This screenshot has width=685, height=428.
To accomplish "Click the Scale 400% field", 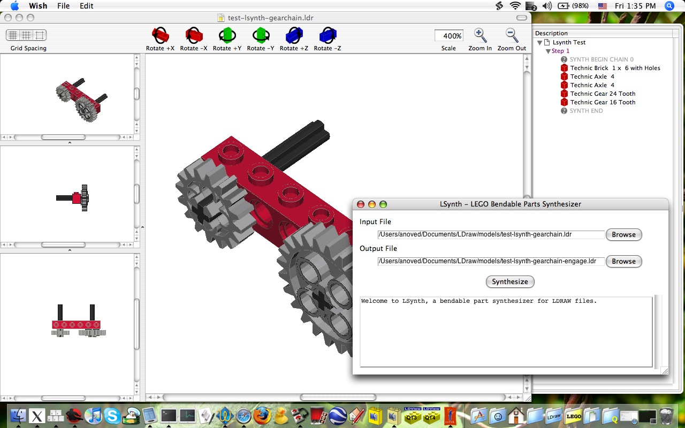I will coord(449,36).
